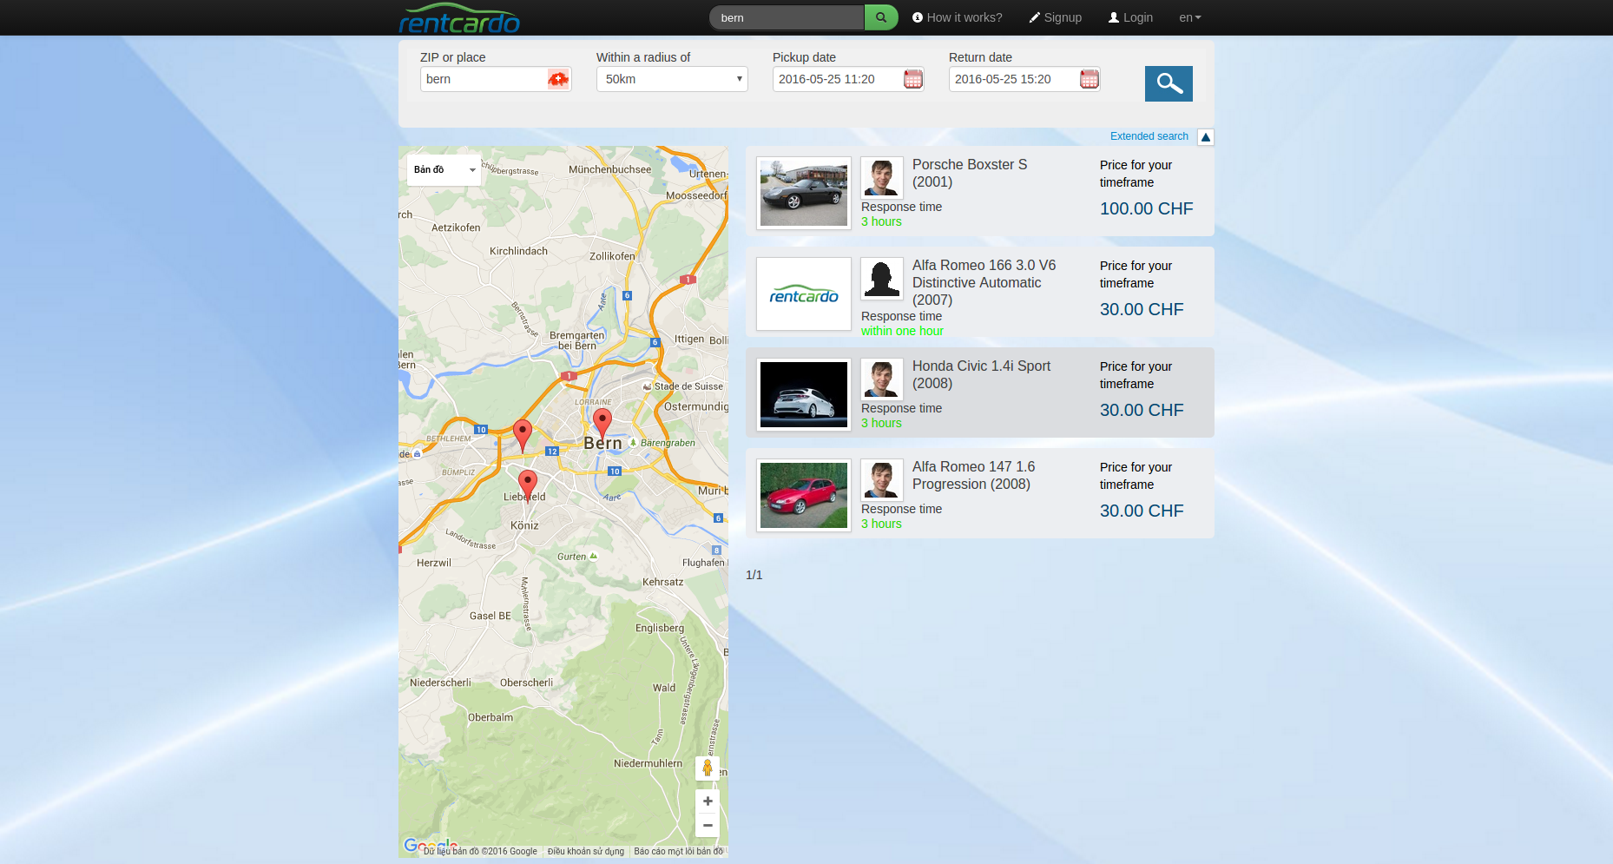1613x864 pixels.
Task: Click the blue magnifier search button
Action: click(1168, 83)
